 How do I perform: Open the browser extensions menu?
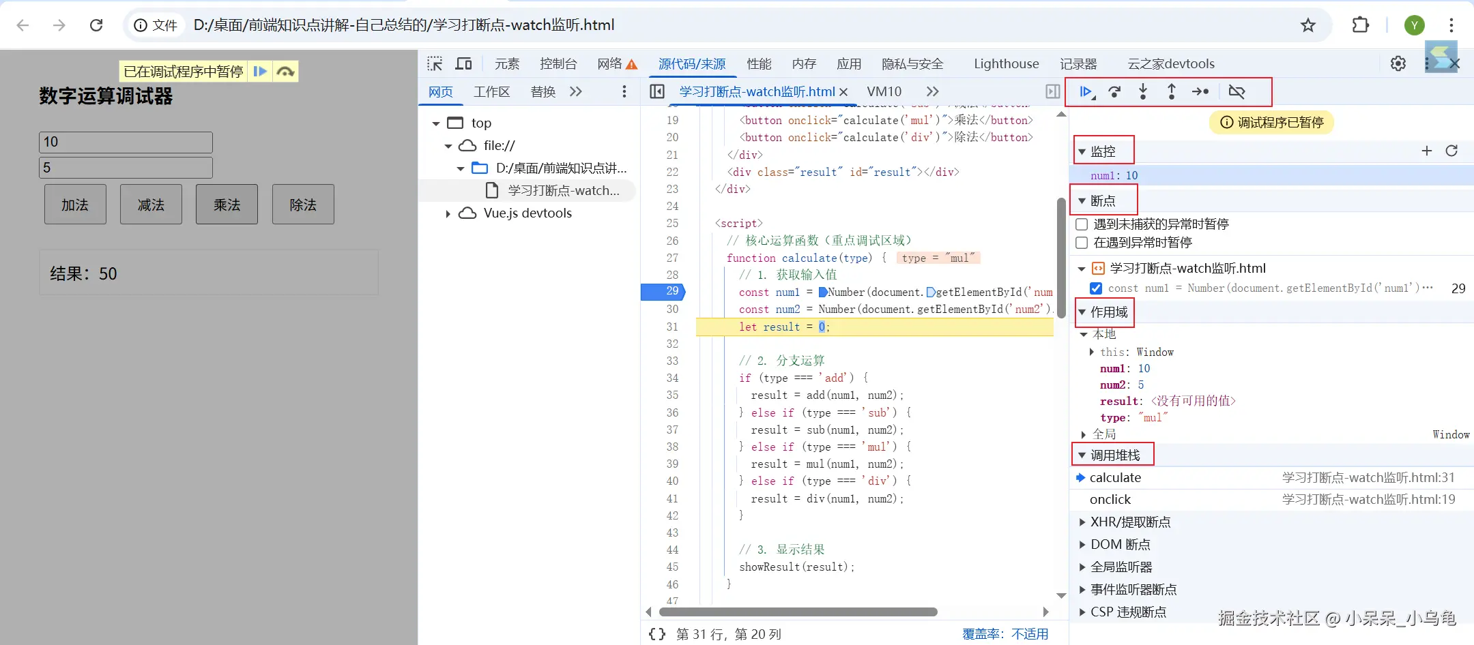click(1360, 25)
